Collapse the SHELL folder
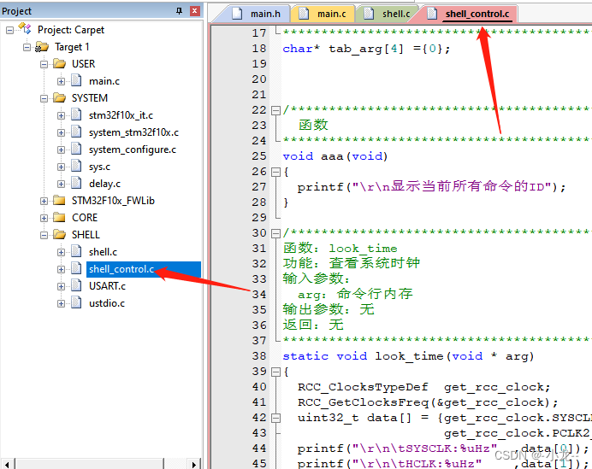The image size is (592, 469). [x=44, y=235]
